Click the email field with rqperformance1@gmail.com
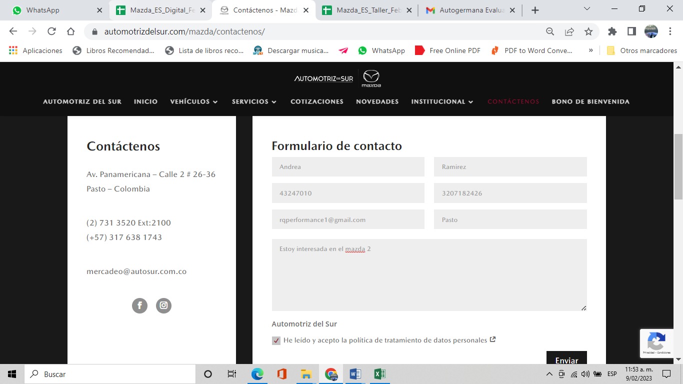 (348, 219)
